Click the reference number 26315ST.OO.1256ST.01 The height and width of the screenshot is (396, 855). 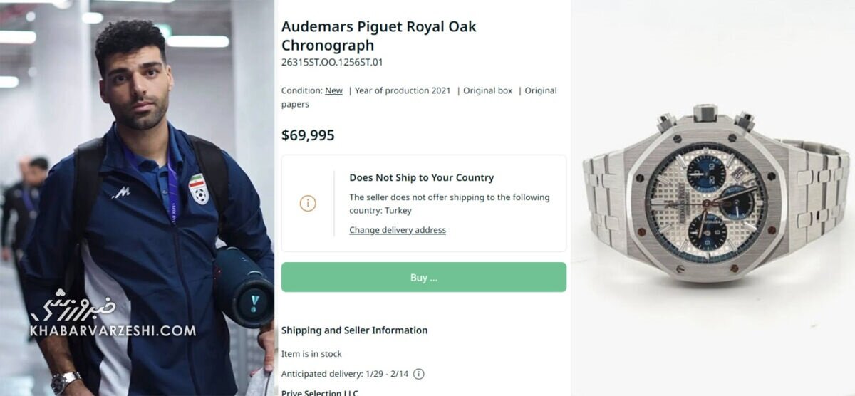point(332,62)
